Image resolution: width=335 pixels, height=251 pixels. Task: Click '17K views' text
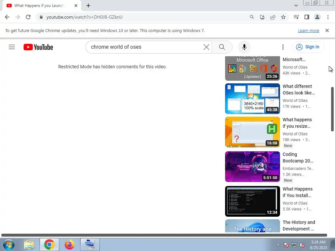(291, 106)
